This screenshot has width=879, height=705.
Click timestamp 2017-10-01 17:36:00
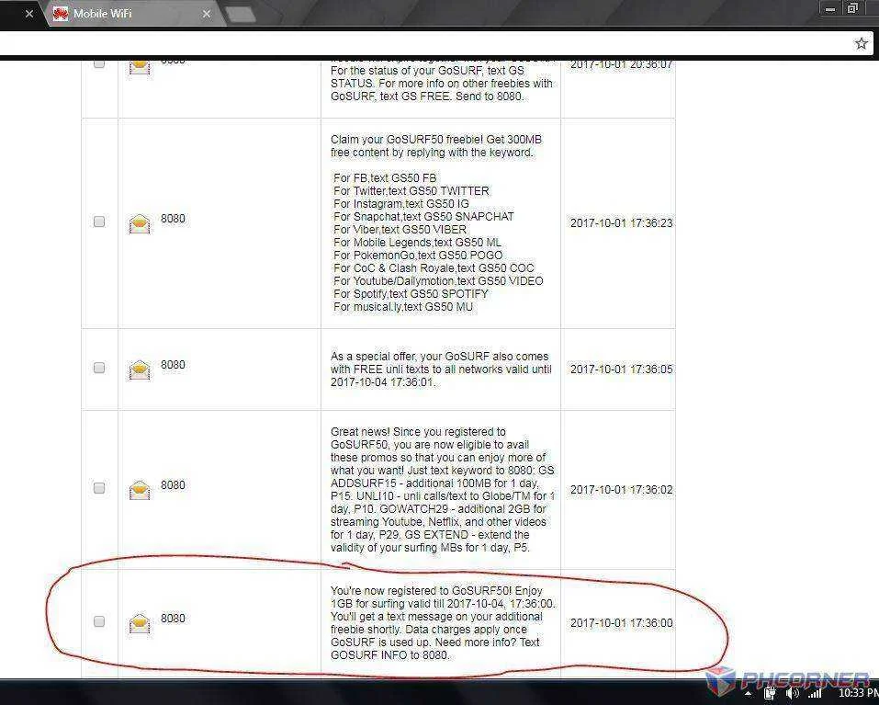621,623
